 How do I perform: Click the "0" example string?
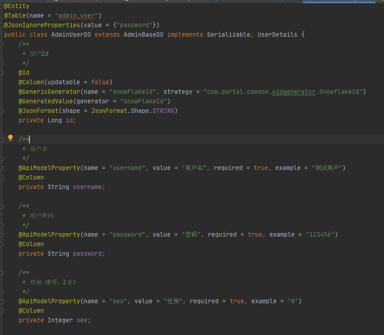pos(293,301)
